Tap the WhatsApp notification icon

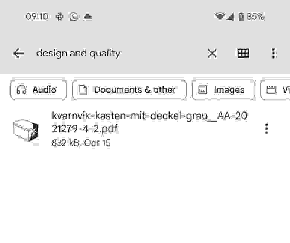point(74,17)
